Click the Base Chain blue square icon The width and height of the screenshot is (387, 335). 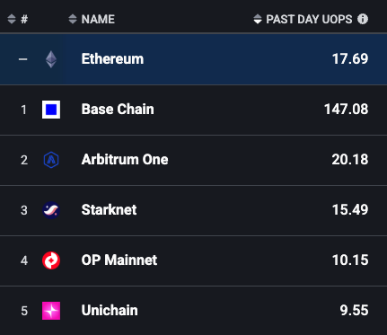click(x=51, y=110)
